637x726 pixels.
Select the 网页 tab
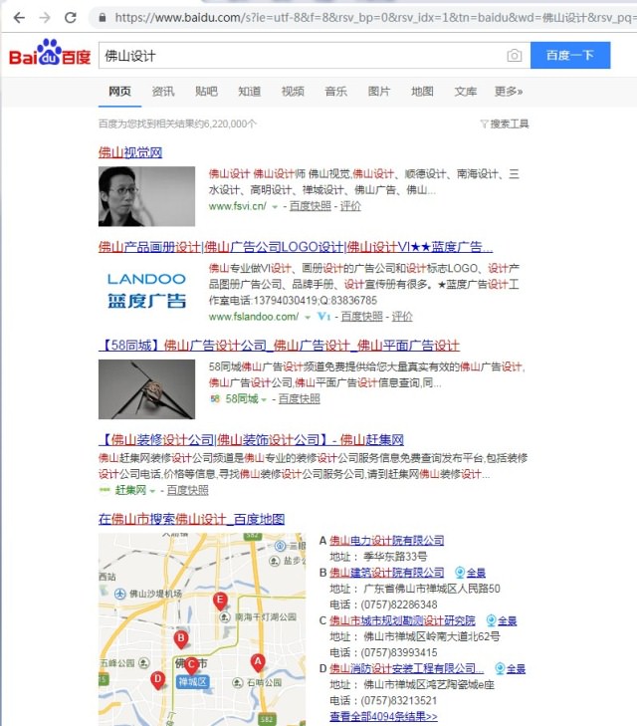click(119, 92)
